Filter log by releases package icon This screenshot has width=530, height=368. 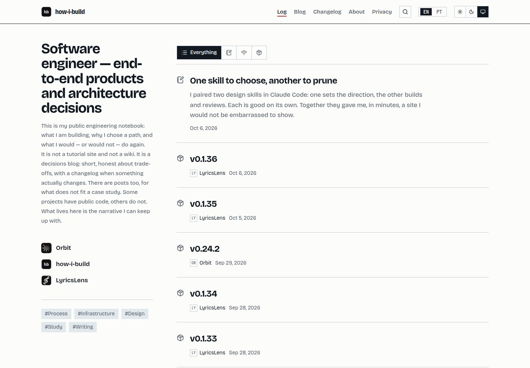pos(259,53)
